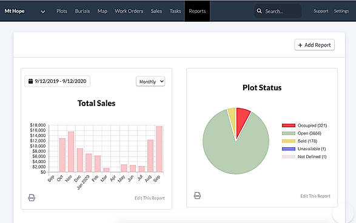This screenshot has height=223, width=356.
Task: Toggle Unavailable blue legend swatch
Action: click(289, 149)
